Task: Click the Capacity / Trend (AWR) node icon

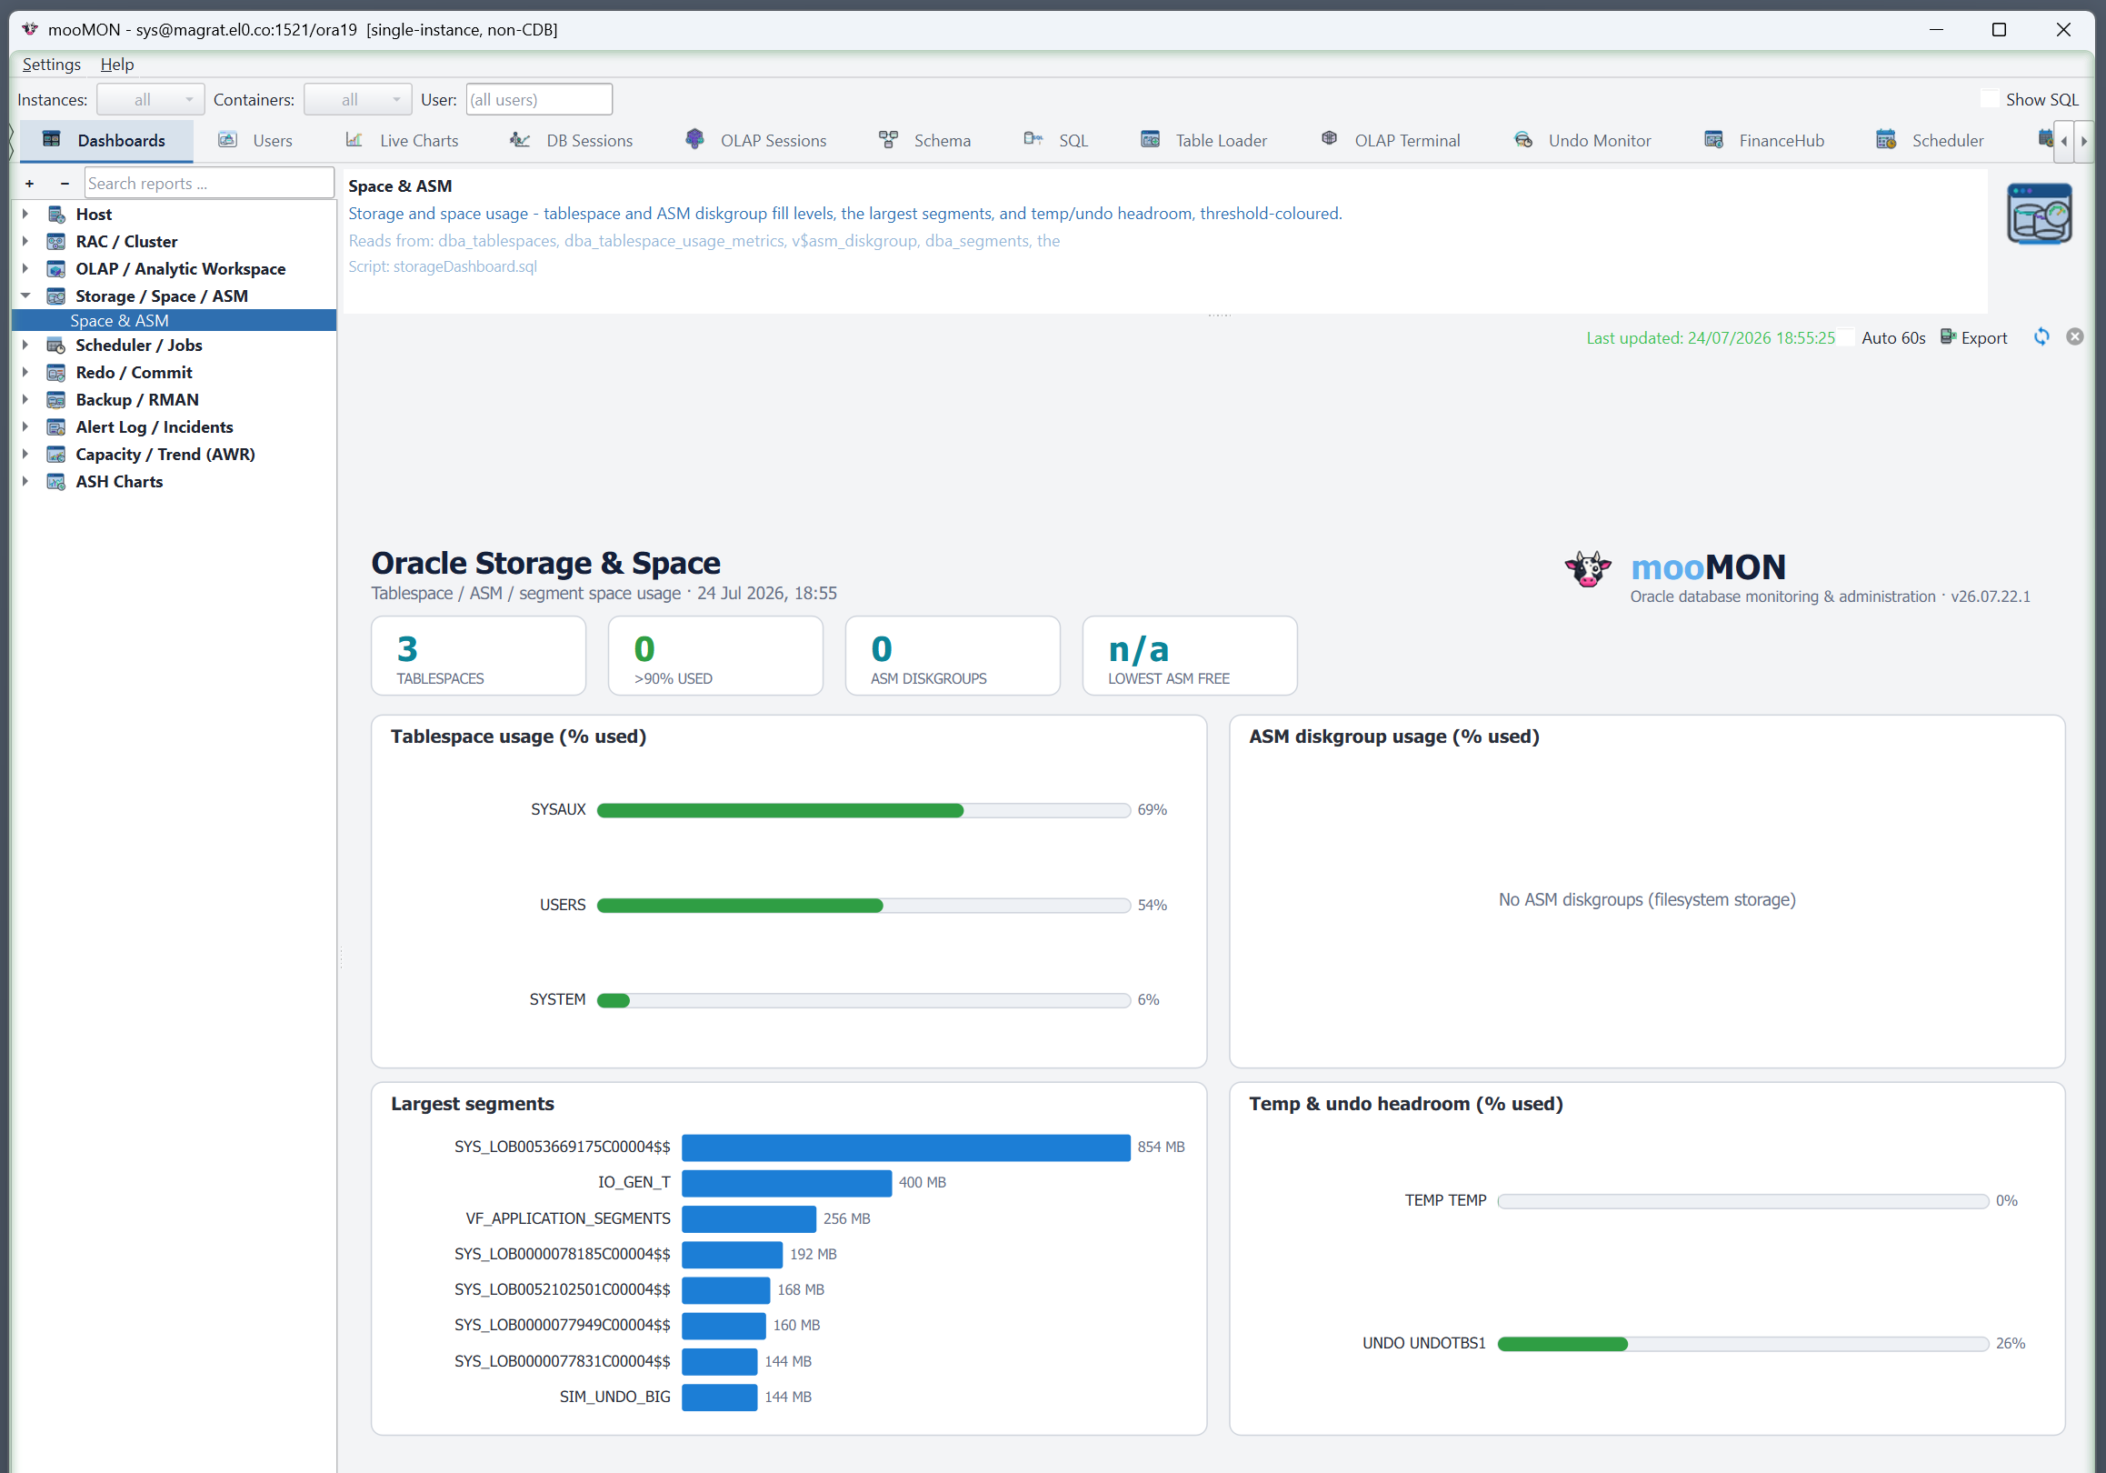Action: pos(56,456)
